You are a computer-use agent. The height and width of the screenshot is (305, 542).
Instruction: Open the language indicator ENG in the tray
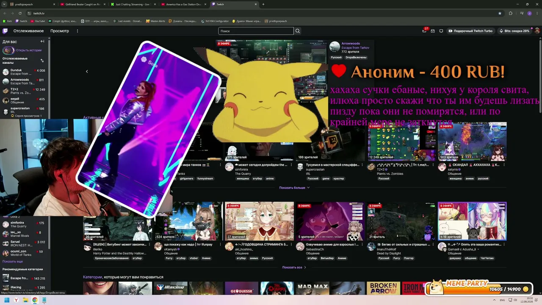(x=502, y=300)
